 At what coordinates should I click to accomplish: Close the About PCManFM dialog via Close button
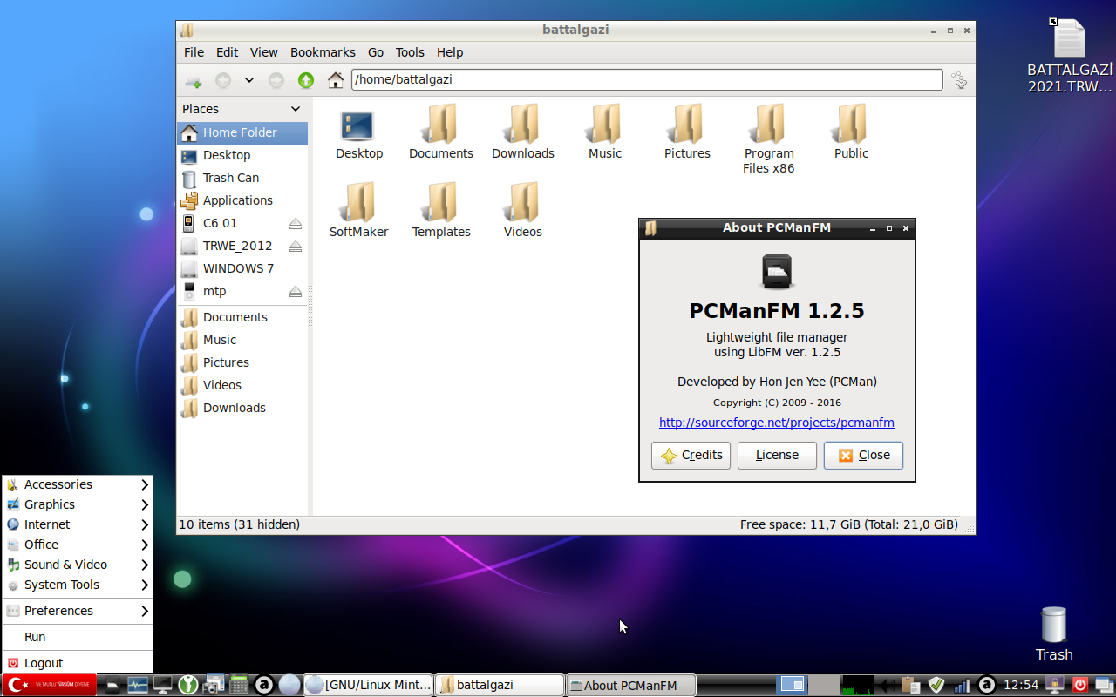click(x=863, y=456)
